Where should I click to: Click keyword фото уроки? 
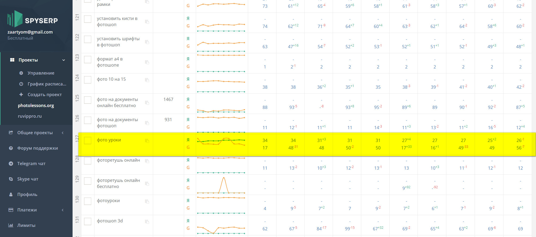point(109,140)
